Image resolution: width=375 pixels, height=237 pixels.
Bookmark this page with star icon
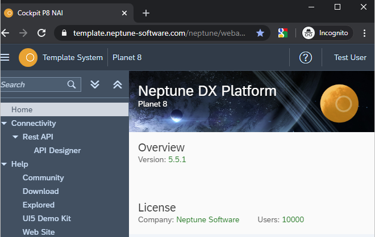coord(260,33)
